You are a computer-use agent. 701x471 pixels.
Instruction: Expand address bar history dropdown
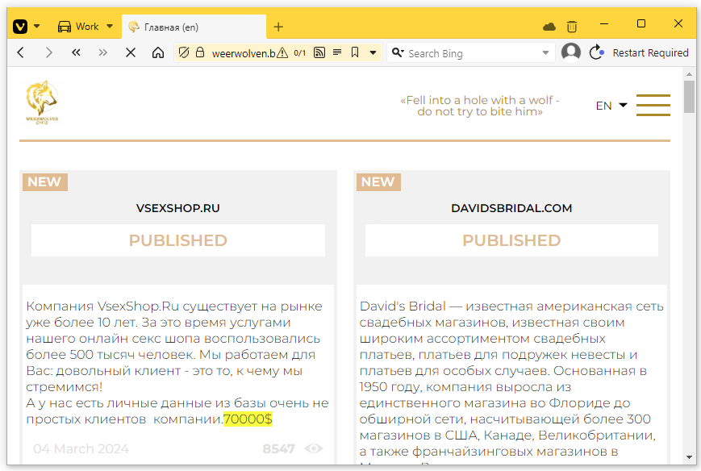click(x=373, y=52)
